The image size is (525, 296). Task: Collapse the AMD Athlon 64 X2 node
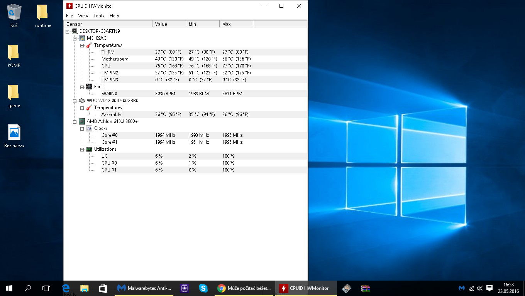coord(75,121)
